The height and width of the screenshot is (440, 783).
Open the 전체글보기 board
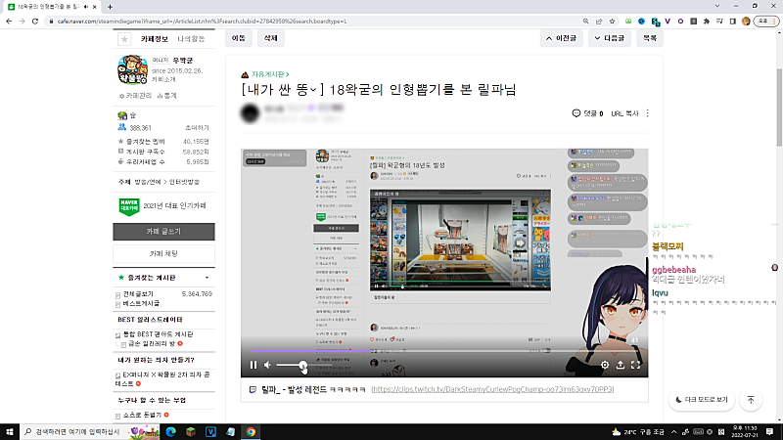point(138,294)
